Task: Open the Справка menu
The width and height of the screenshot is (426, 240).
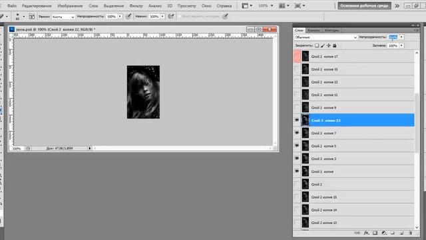Action: tap(224, 6)
